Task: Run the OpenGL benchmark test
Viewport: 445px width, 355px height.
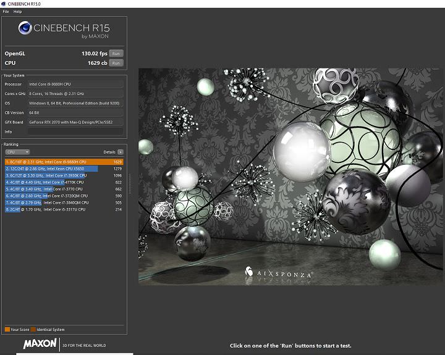Action: [x=116, y=54]
